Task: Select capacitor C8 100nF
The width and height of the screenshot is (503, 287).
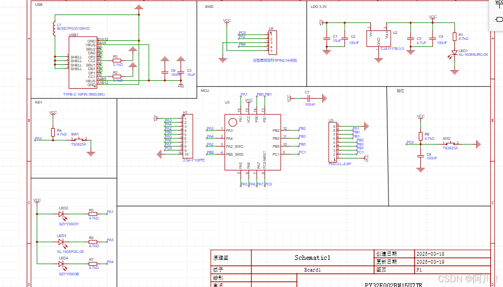Action: 420,156
